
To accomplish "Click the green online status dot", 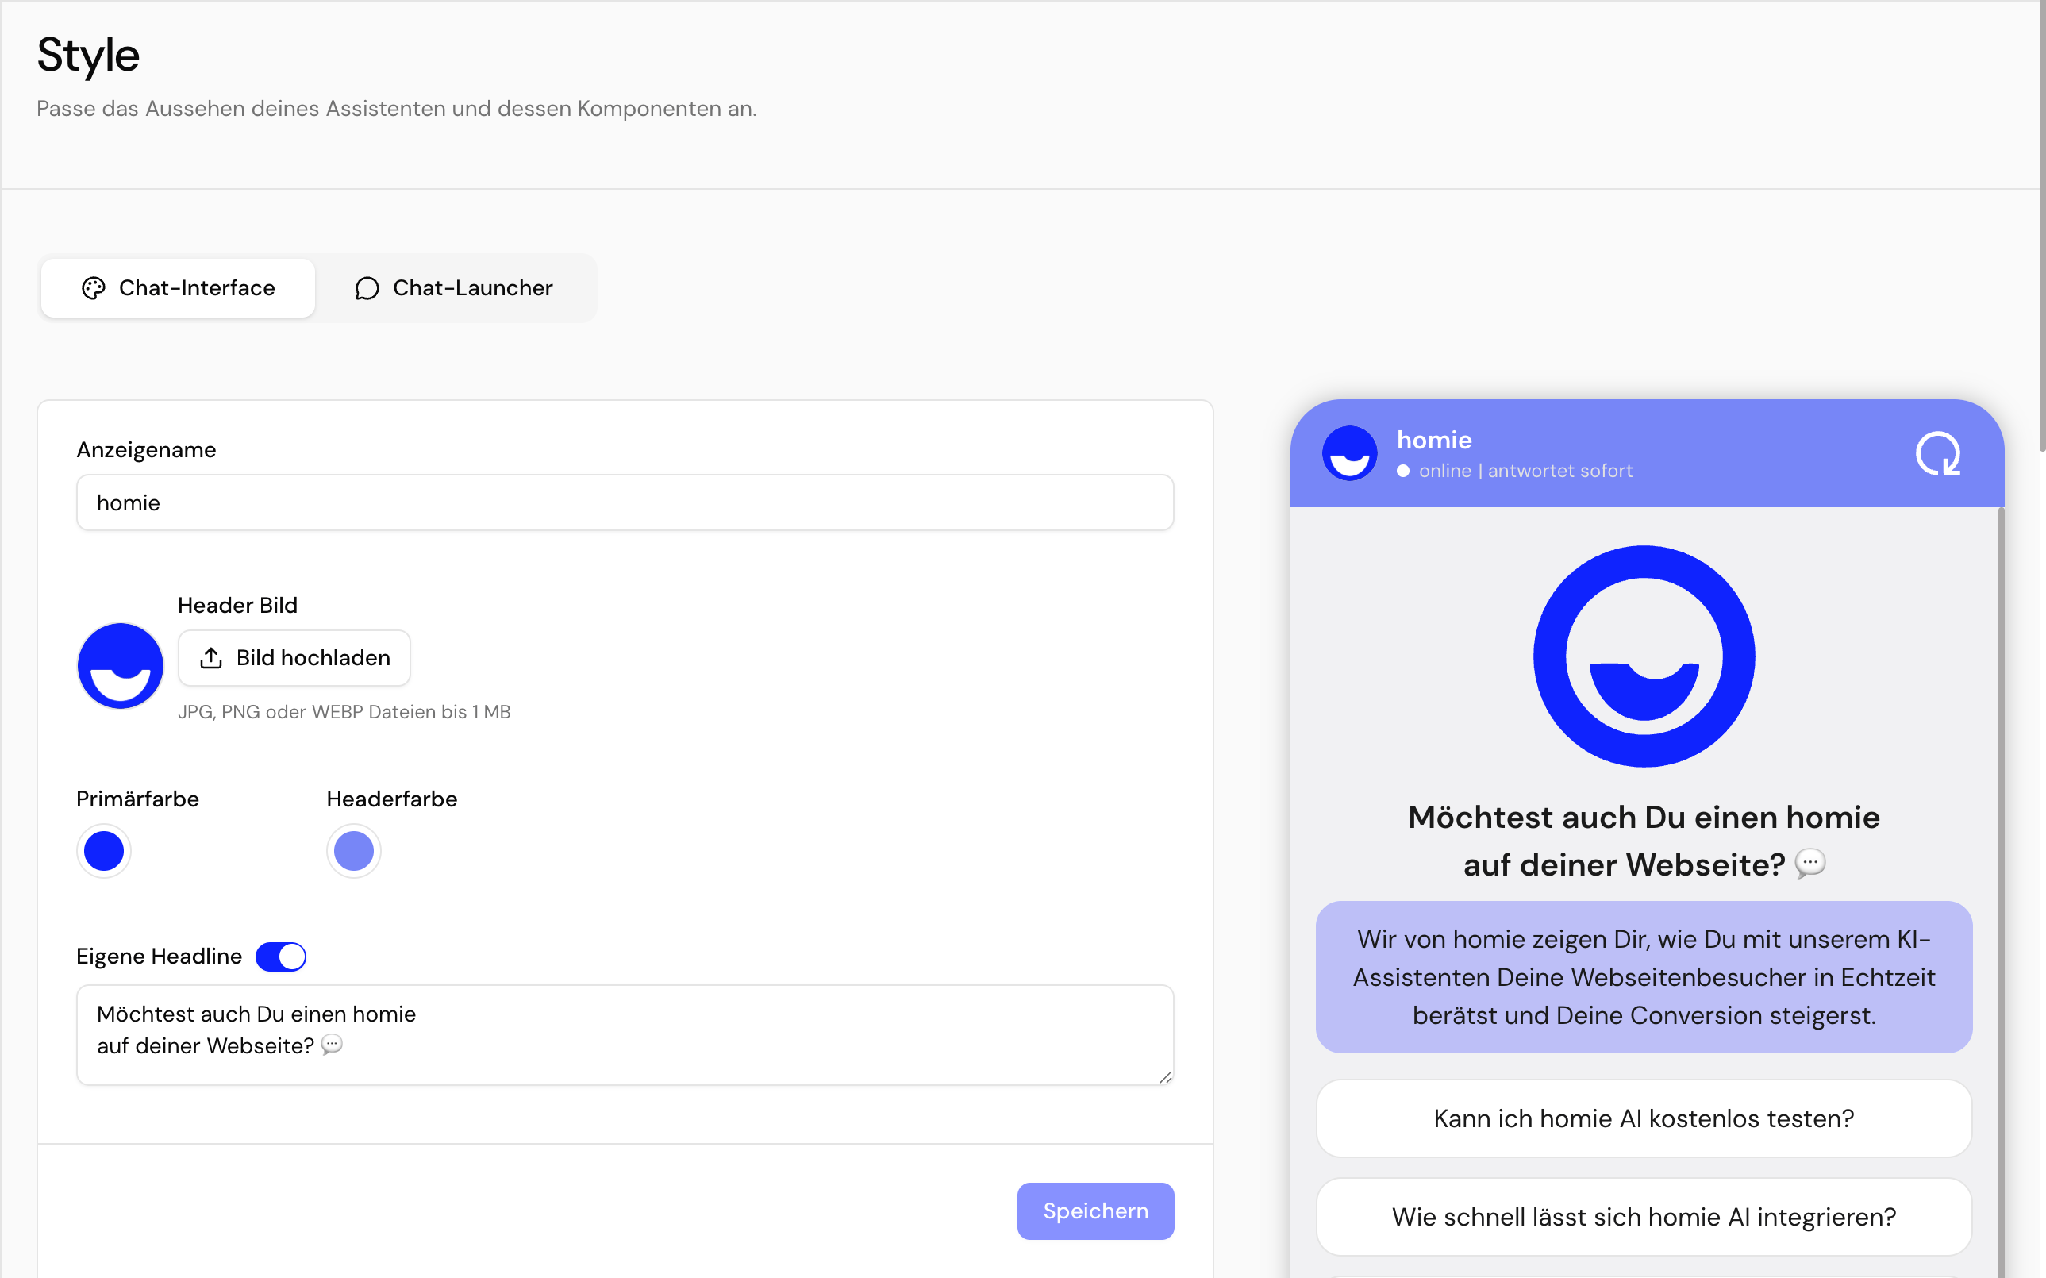I will pos(1403,471).
